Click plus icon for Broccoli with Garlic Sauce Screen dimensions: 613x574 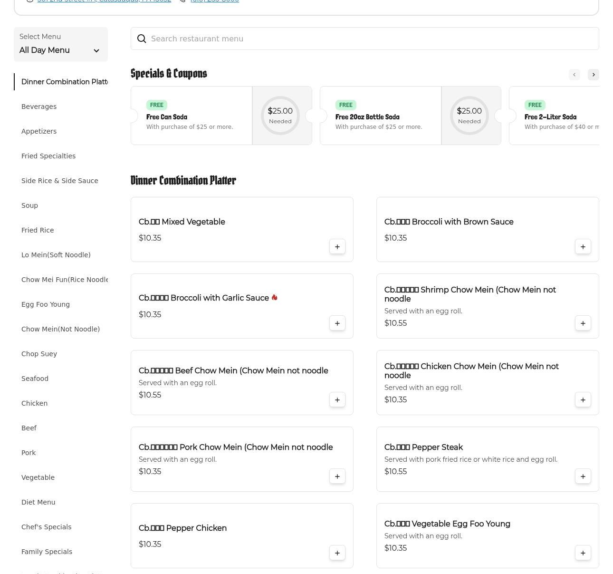[337, 323]
